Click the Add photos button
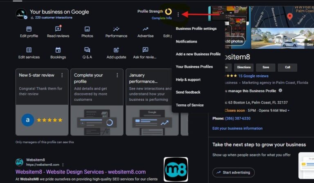 pos(234,41)
